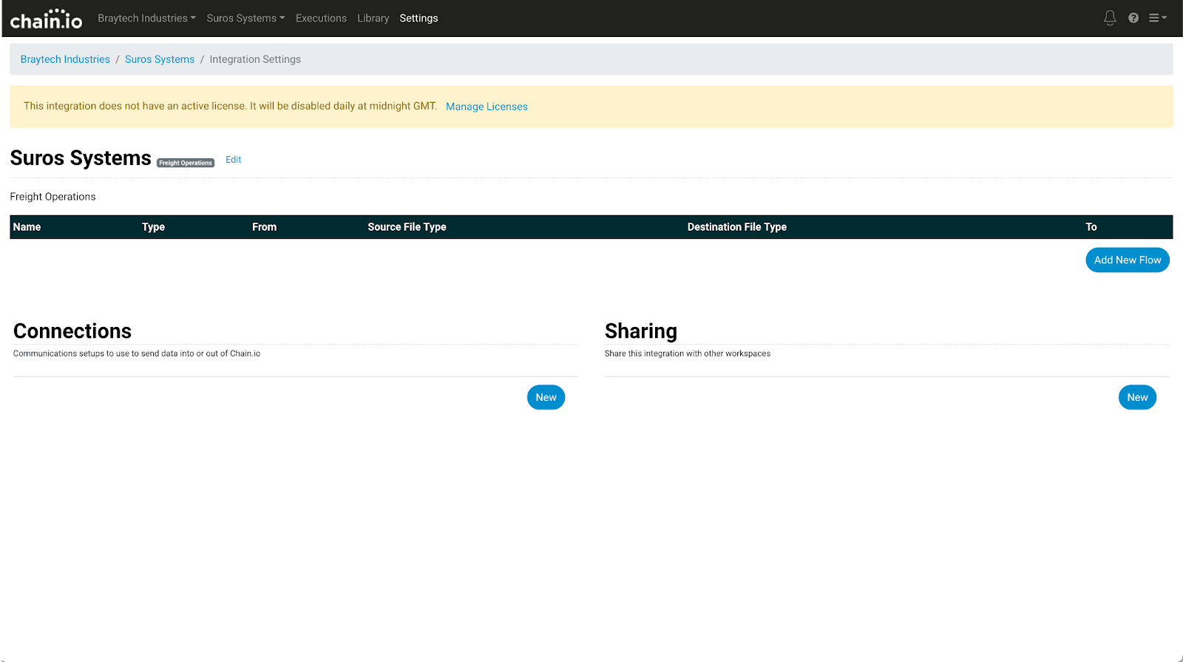This screenshot has height=662, width=1183.
Task: Click the chain.io logo
Action: coord(46,18)
